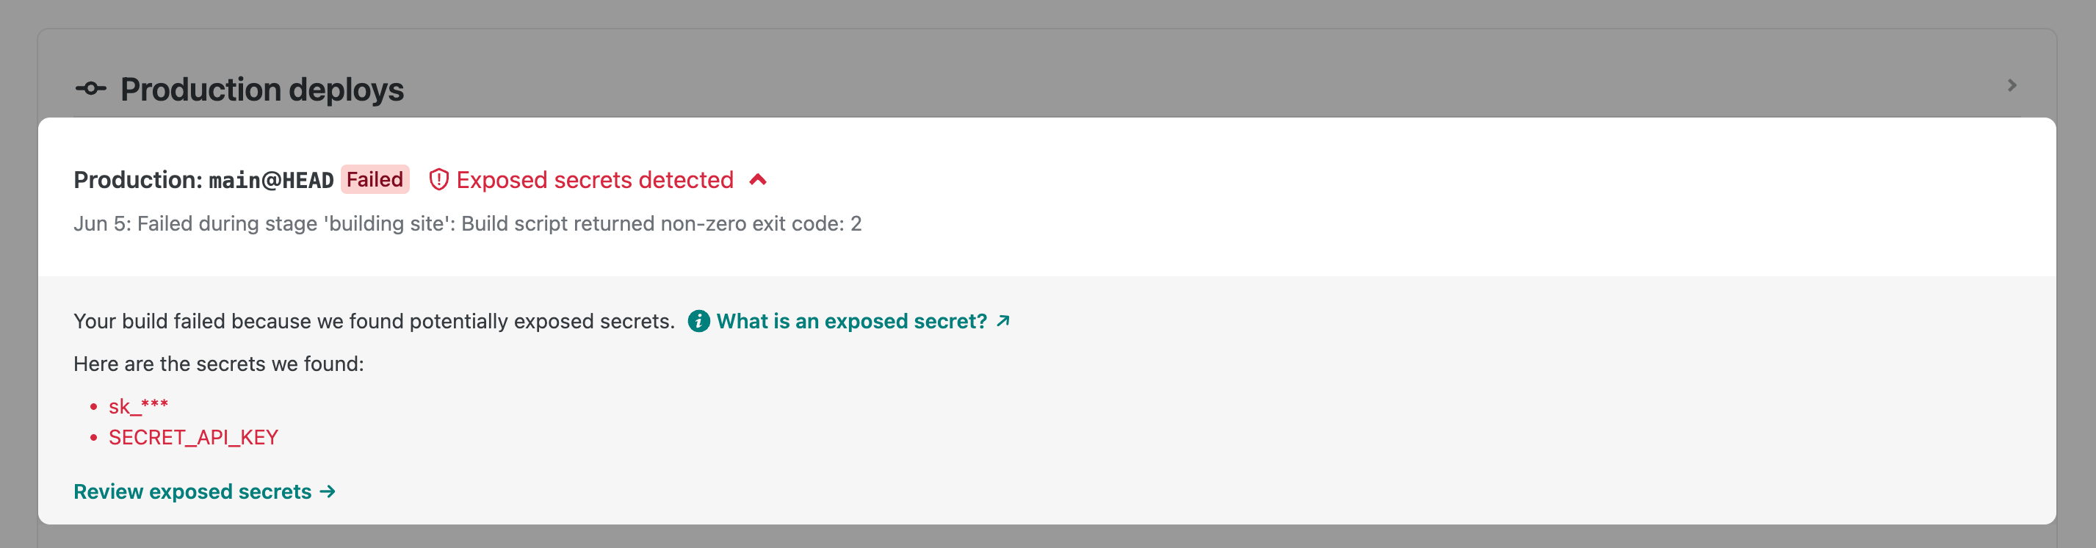This screenshot has width=2096, height=548.
Task: Click the red bullet beside SECRET_API_KEY
Action: pos(95,437)
